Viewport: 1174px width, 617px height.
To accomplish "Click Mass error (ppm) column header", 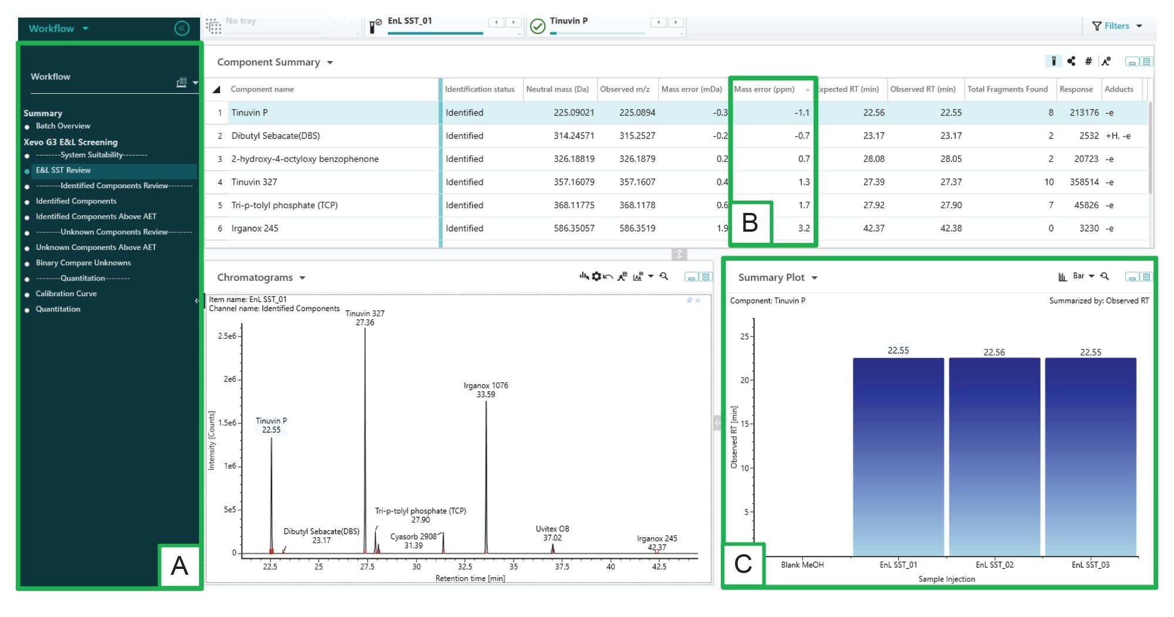I will point(764,89).
